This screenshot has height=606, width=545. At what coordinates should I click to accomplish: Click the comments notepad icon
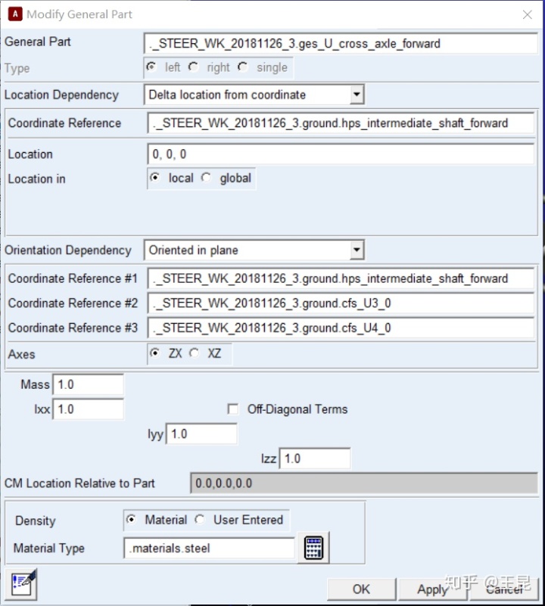(x=23, y=585)
